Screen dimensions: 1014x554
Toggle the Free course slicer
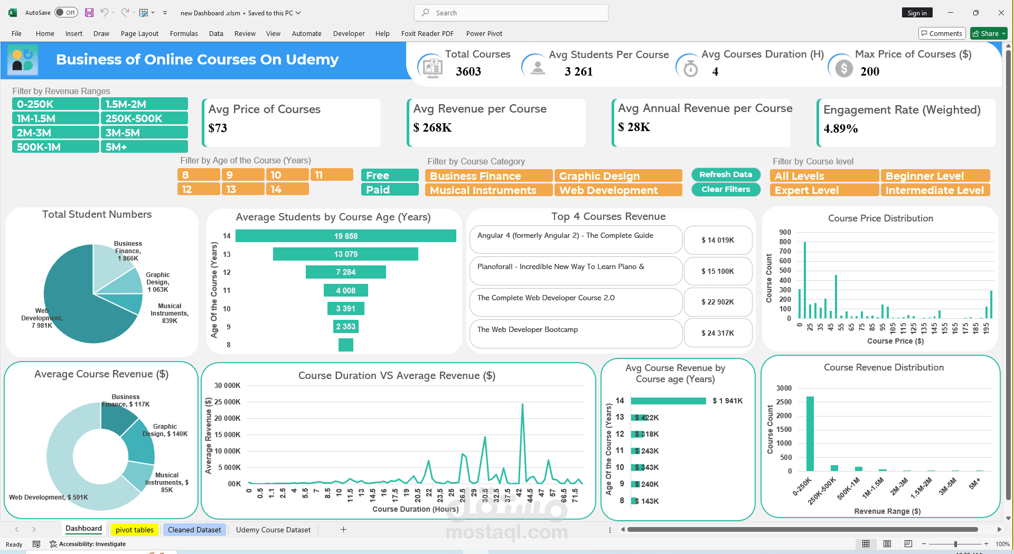[390, 176]
